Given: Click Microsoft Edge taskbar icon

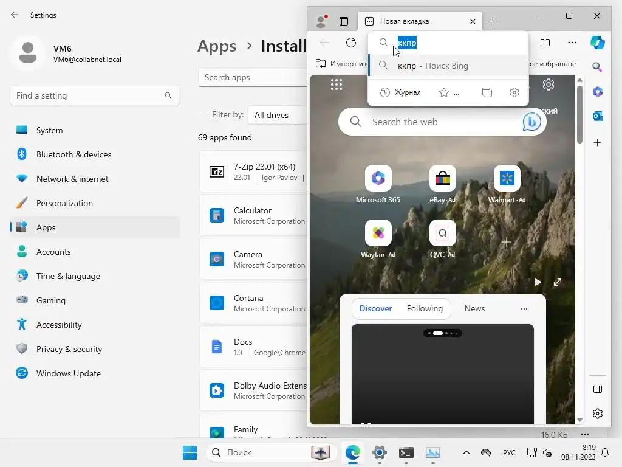Looking at the screenshot, I should [x=353, y=452].
